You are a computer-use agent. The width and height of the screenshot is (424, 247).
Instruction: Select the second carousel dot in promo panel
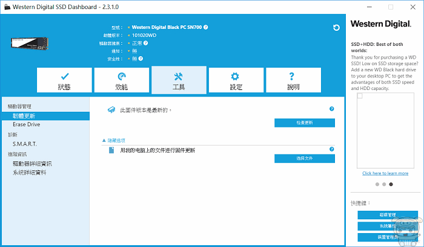pyautogui.click(x=384, y=184)
